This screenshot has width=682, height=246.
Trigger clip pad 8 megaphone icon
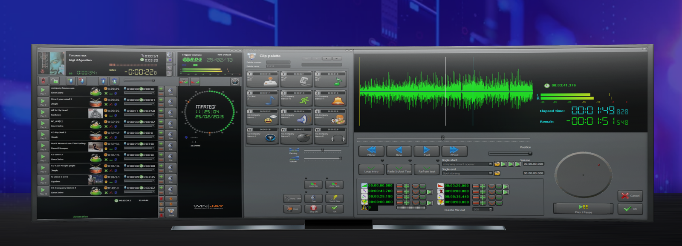tap(296, 117)
